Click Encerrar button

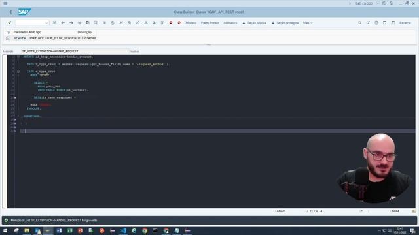click(x=405, y=23)
